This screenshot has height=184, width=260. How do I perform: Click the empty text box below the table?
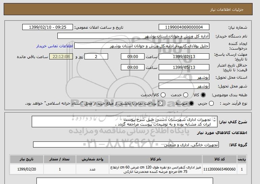125,181
